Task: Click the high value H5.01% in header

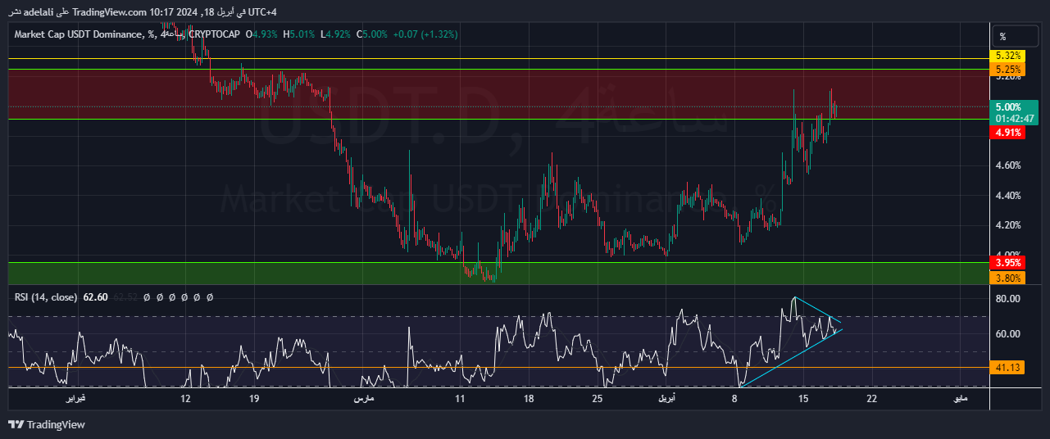Action: [300, 34]
